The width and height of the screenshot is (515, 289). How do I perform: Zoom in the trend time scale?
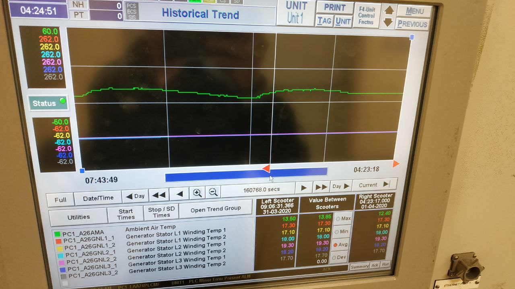[197, 193]
